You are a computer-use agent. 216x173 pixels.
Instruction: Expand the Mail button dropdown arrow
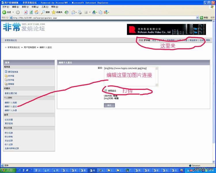tap(77, 12)
